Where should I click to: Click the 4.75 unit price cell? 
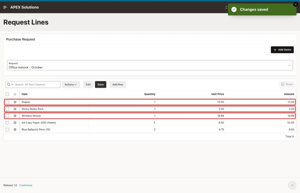192,130
